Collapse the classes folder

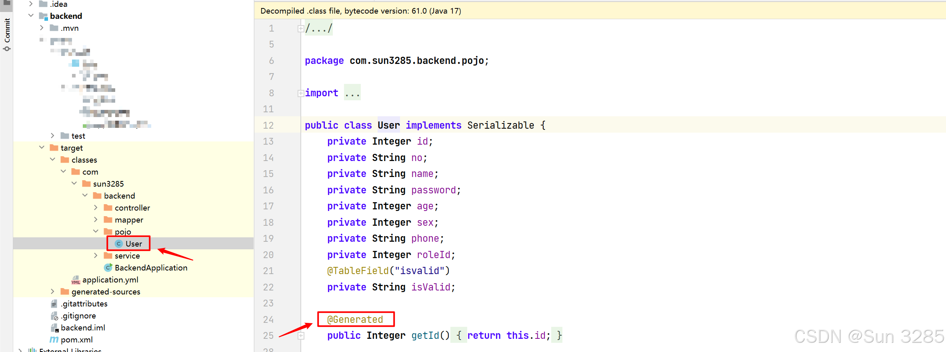click(x=52, y=159)
